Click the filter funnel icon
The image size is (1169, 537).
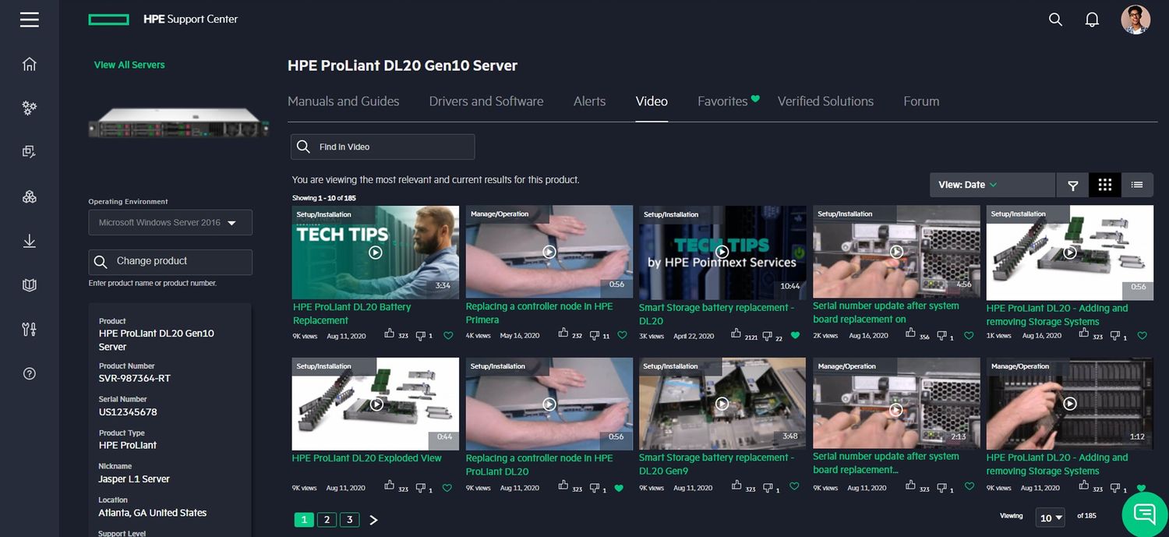point(1072,185)
